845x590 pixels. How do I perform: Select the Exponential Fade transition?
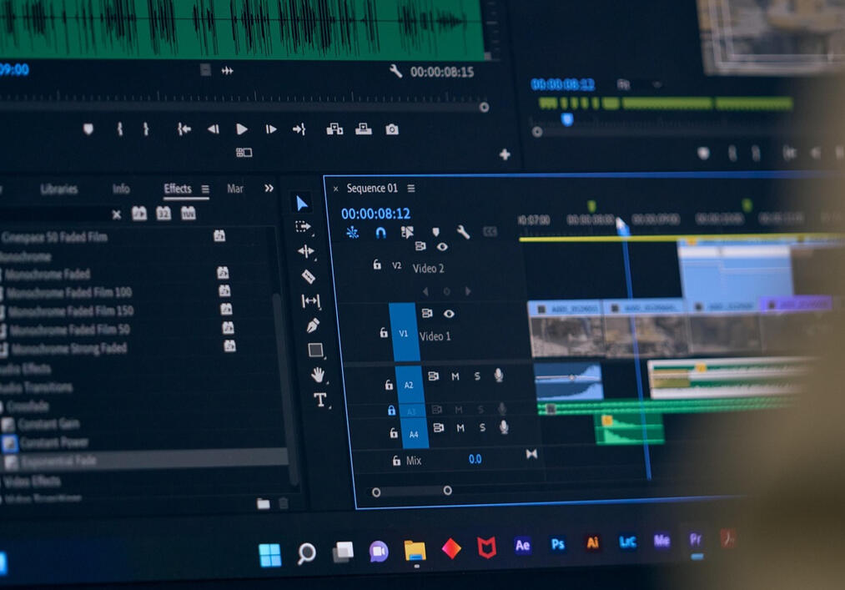pyautogui.click(x=58, y=461)
